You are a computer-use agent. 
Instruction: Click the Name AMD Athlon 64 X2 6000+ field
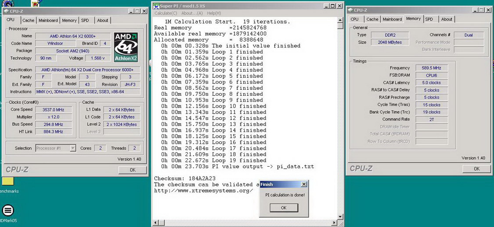click(73, 36)
